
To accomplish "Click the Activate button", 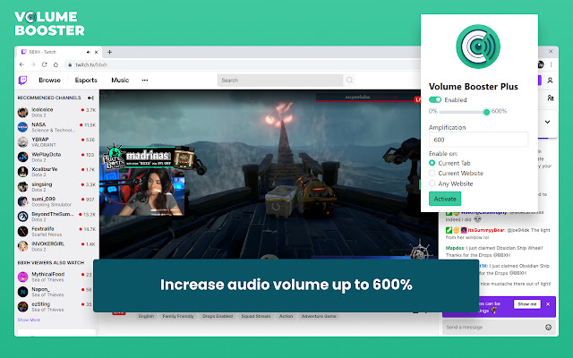I will pyautogui.click(x=445, y=199).
